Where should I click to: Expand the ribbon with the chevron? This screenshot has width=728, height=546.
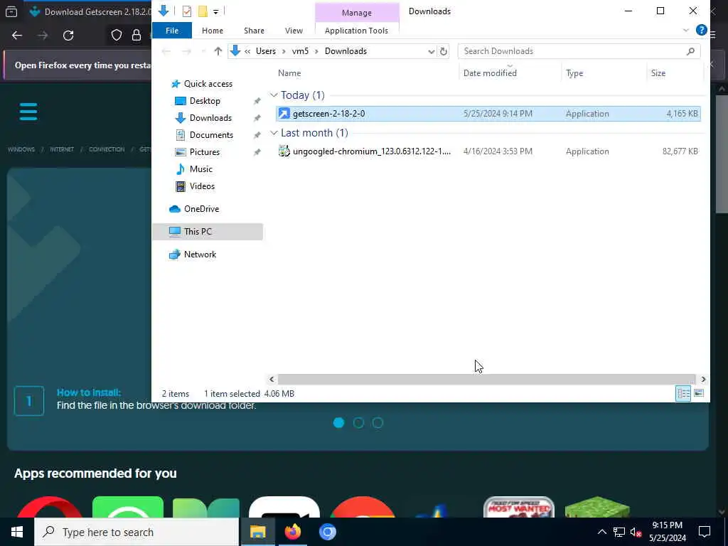tap(686, 31)
